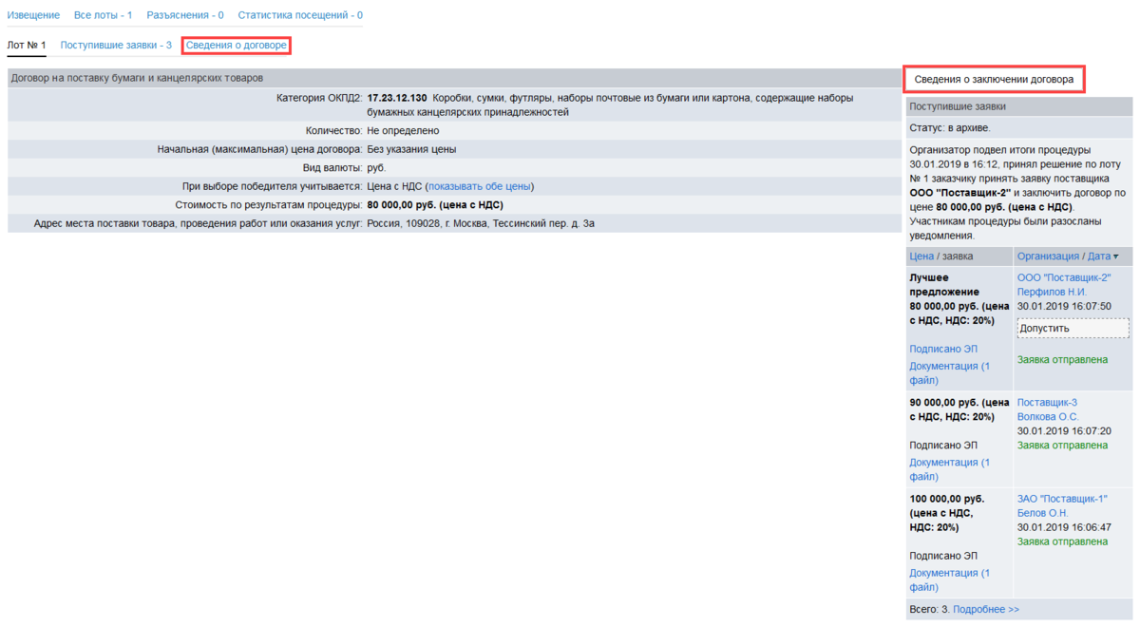Open Поставщик-3 organization link
1140x627 pixels.
click(x=1047, y=402)
